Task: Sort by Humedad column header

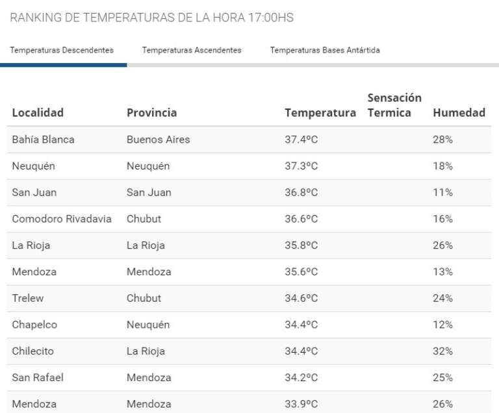Action: point(459,112)
